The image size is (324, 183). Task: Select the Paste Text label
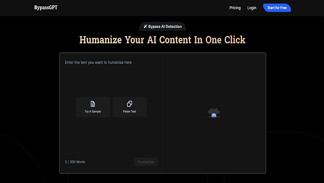[x=130, y=112]
